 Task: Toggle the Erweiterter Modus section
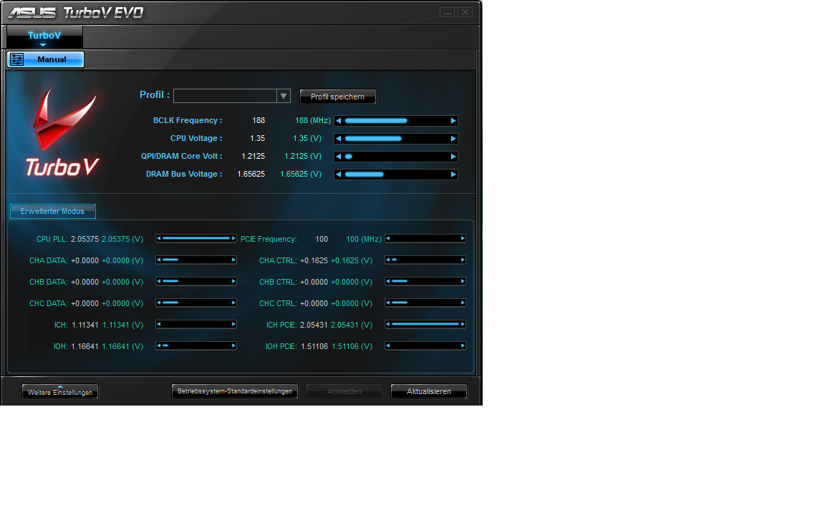[x=52, y=211]
